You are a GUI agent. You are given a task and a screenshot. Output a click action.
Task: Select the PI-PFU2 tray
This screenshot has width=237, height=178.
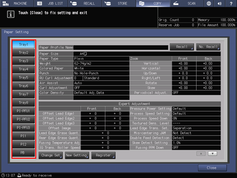tap(23, 119)
